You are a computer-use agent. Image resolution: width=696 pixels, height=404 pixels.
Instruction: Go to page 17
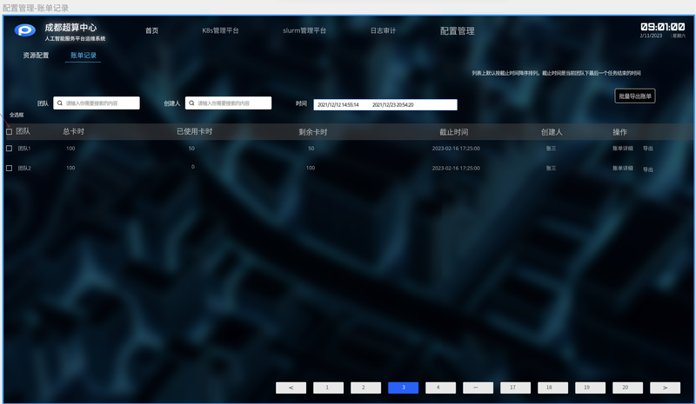(x=515, y=387)
